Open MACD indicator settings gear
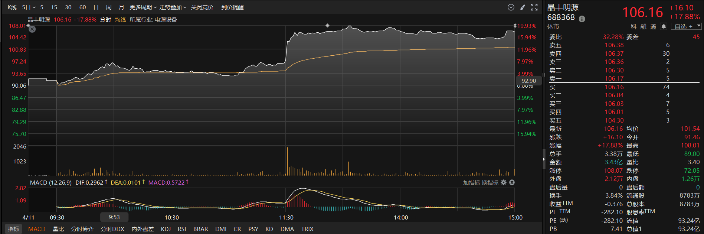Screen dimensions: 704x234 (504, 182)
